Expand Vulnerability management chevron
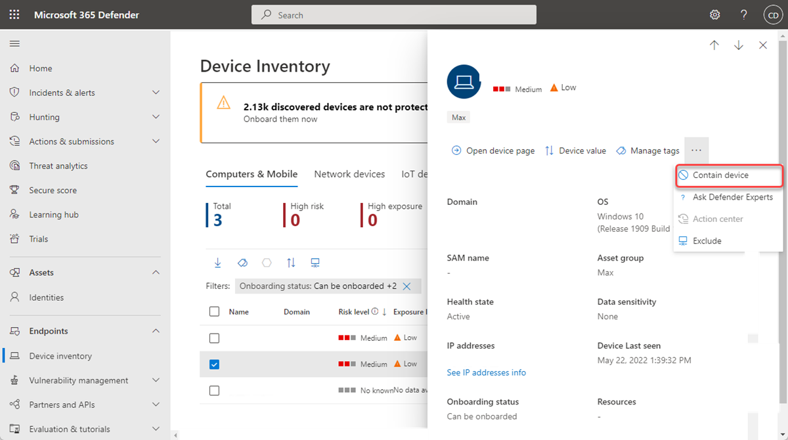The width and height of the screenshot is (788, 440). [x=156, y=380]
